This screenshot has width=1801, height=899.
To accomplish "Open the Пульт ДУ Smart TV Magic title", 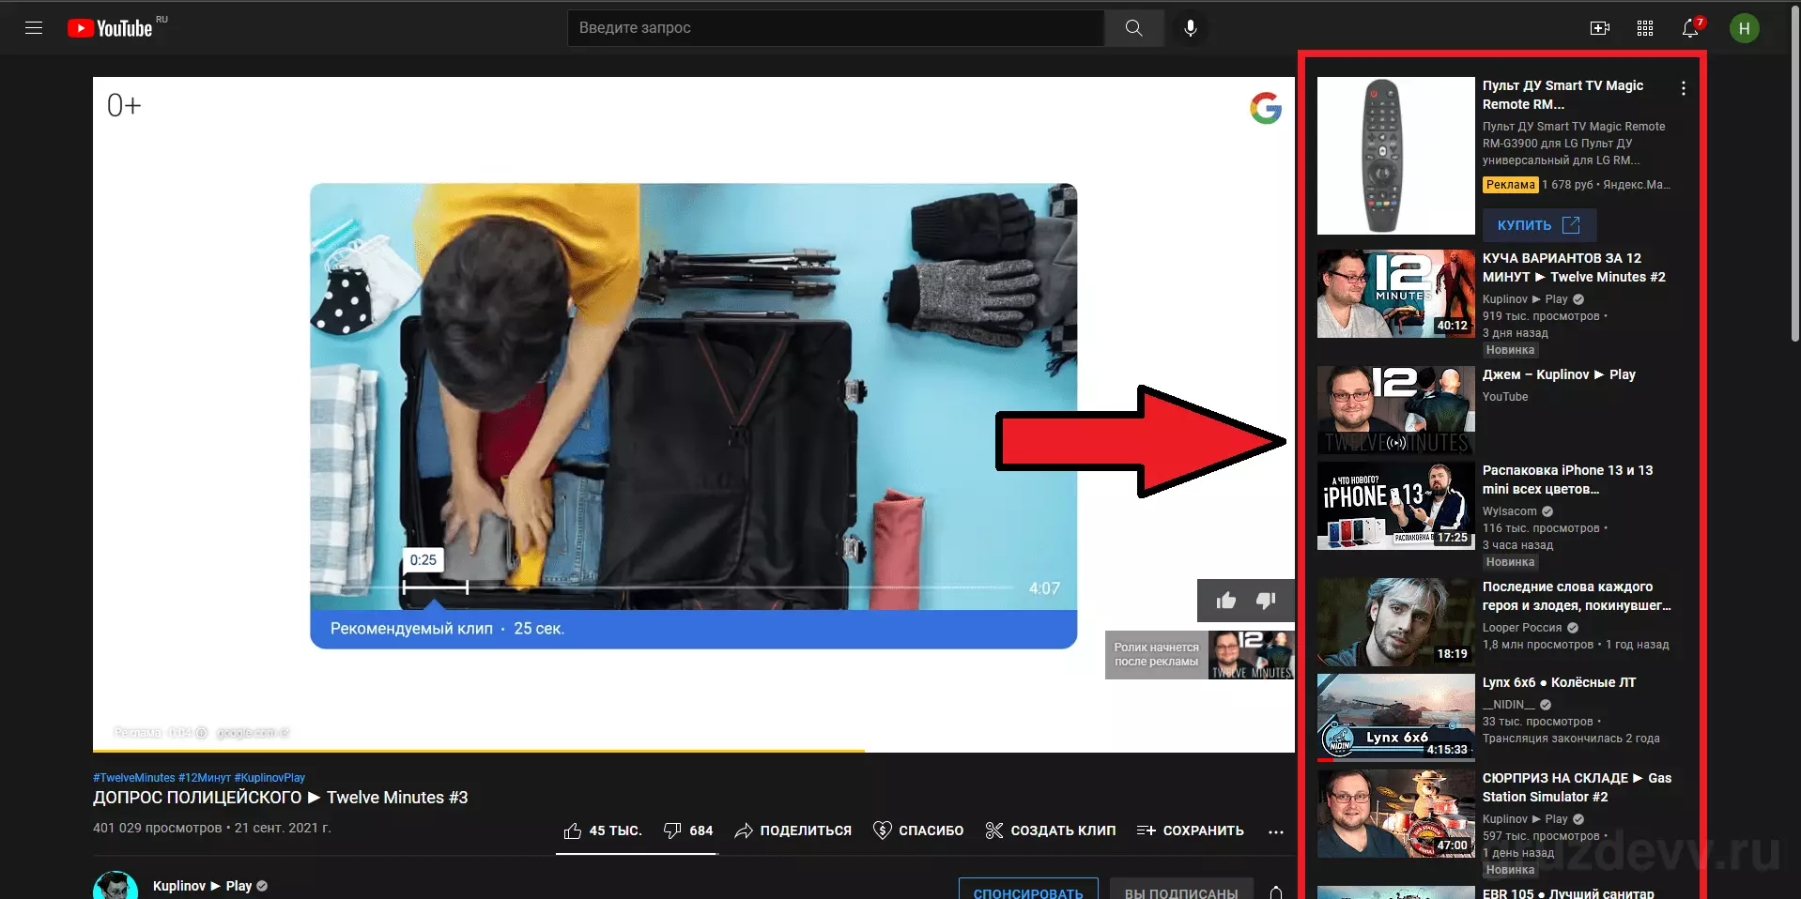I will click(1562, 95).
